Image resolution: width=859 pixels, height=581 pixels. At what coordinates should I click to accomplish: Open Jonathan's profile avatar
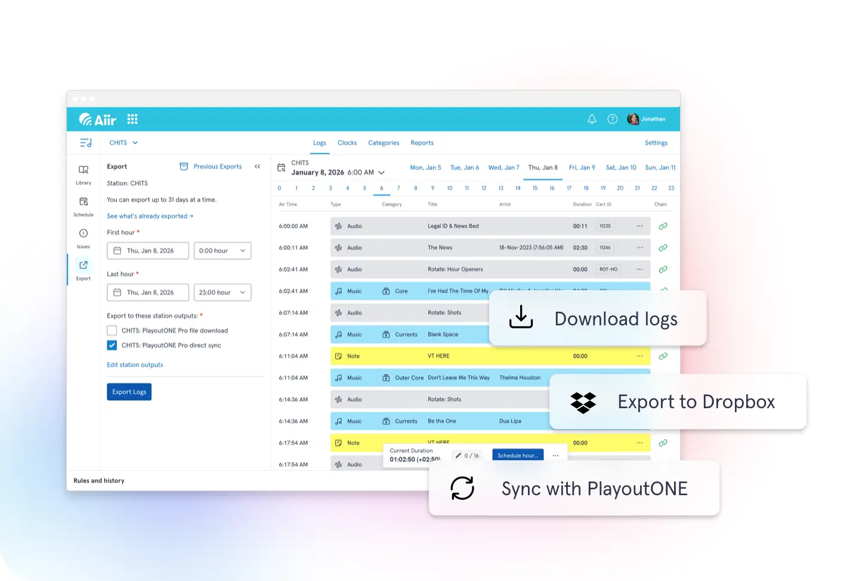[633, 119]
